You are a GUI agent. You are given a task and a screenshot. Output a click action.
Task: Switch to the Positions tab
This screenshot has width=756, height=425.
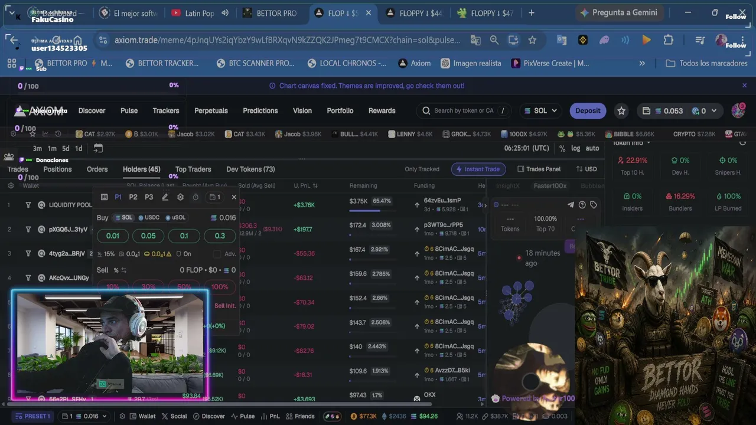pos(57,169)
